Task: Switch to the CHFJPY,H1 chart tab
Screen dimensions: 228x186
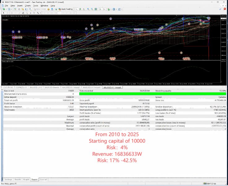Action: pyautogui.click(x=8, y=87)
